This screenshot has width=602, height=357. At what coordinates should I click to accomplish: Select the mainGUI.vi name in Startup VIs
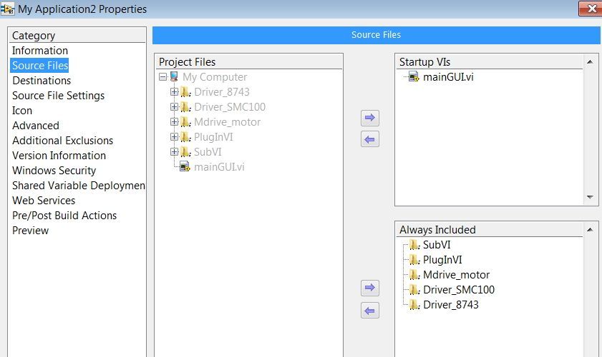(x=448, y=77)
